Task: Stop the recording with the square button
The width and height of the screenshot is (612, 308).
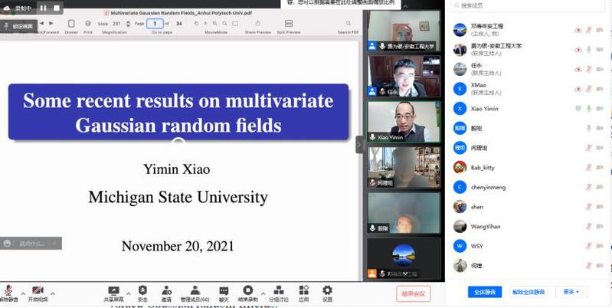Action: click(55, 8)
